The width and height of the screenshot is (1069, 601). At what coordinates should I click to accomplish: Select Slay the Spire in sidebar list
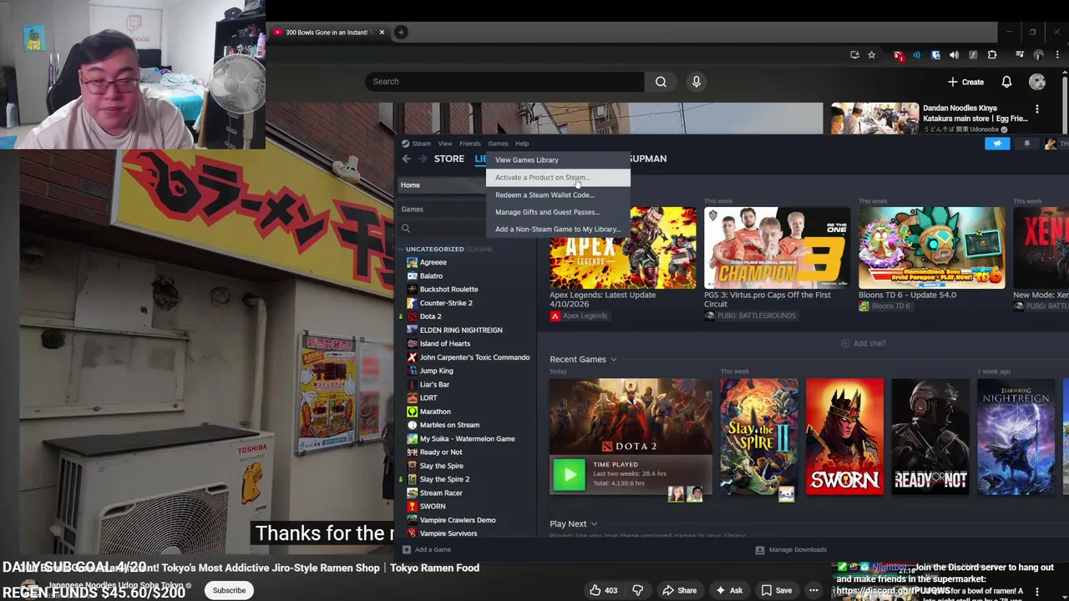point(441,466)
